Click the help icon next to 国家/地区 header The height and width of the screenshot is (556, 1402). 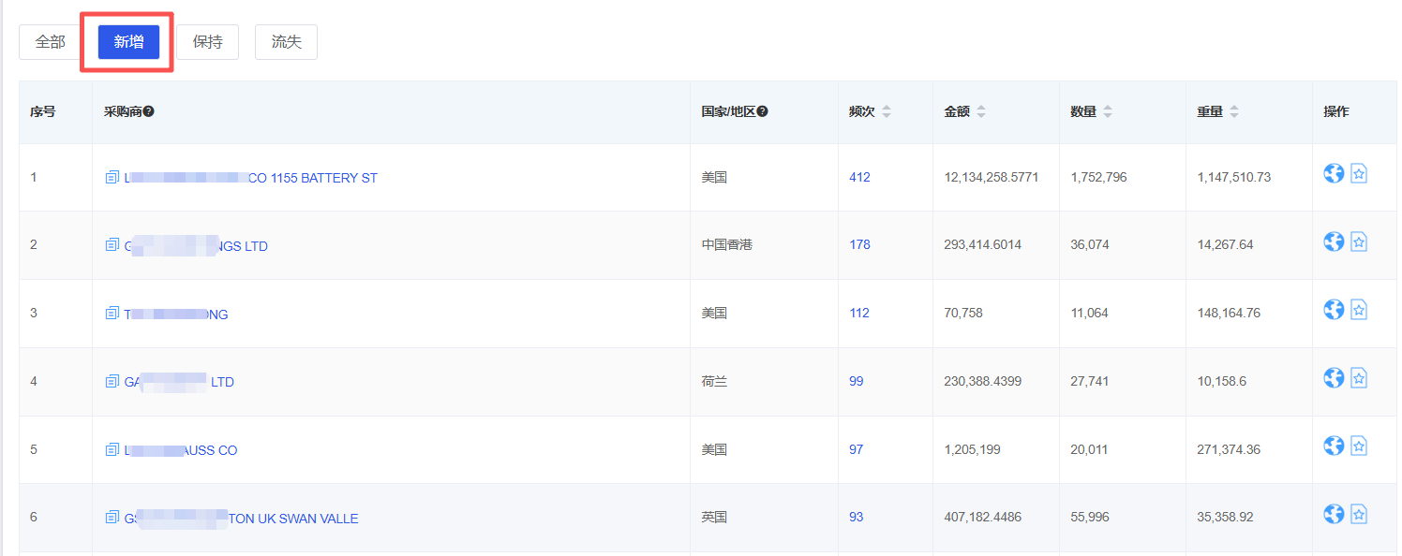tap(763, 111)
